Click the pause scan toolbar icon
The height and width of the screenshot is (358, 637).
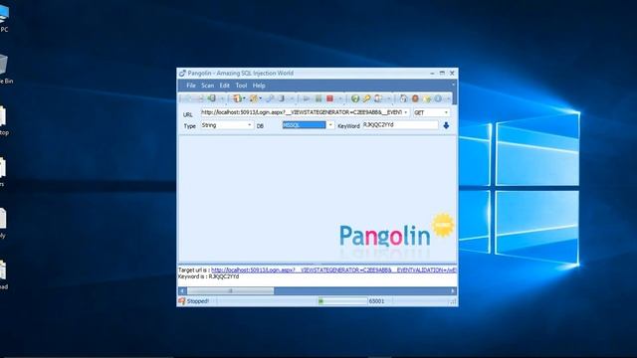(x=318, y=98)
